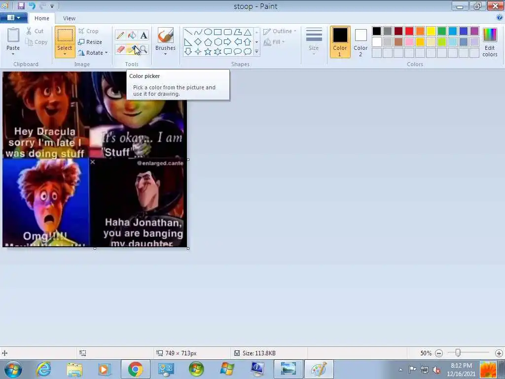
Task: Click the Copy button
Action: [x=36, y=42]
